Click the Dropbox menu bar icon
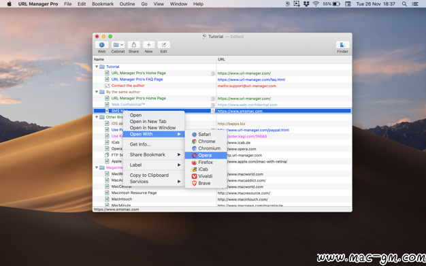 tap(306, 4)
